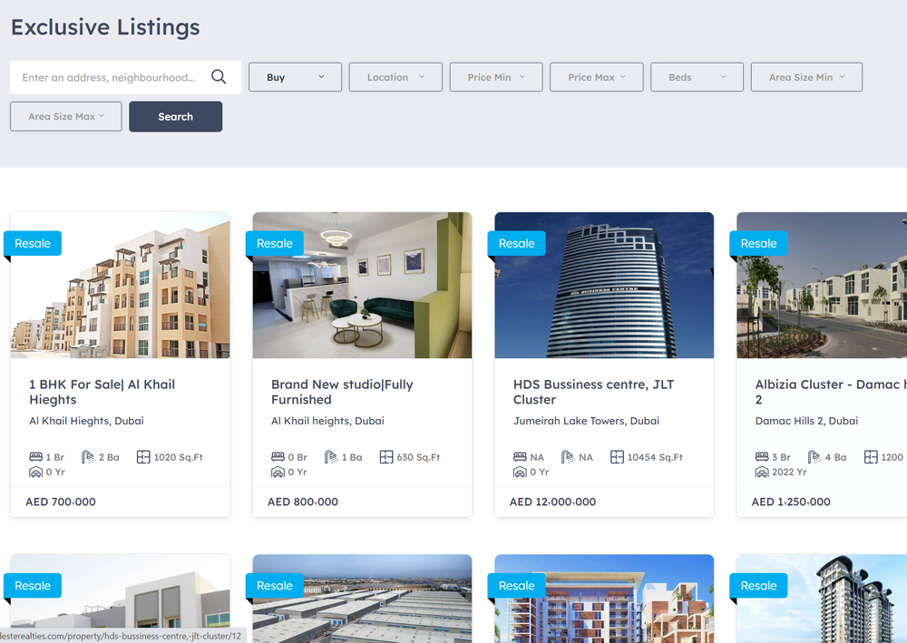The image size is (907, 643).
Task: Click garage icon beside 2022 Yr
Action: coord(762,472)
